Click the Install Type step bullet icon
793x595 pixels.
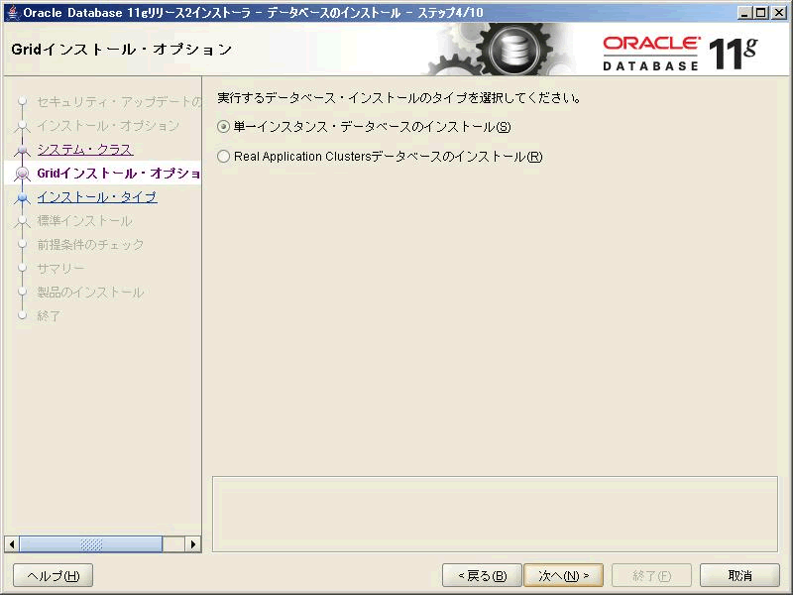pyautogui.click(x=23, y=197)
